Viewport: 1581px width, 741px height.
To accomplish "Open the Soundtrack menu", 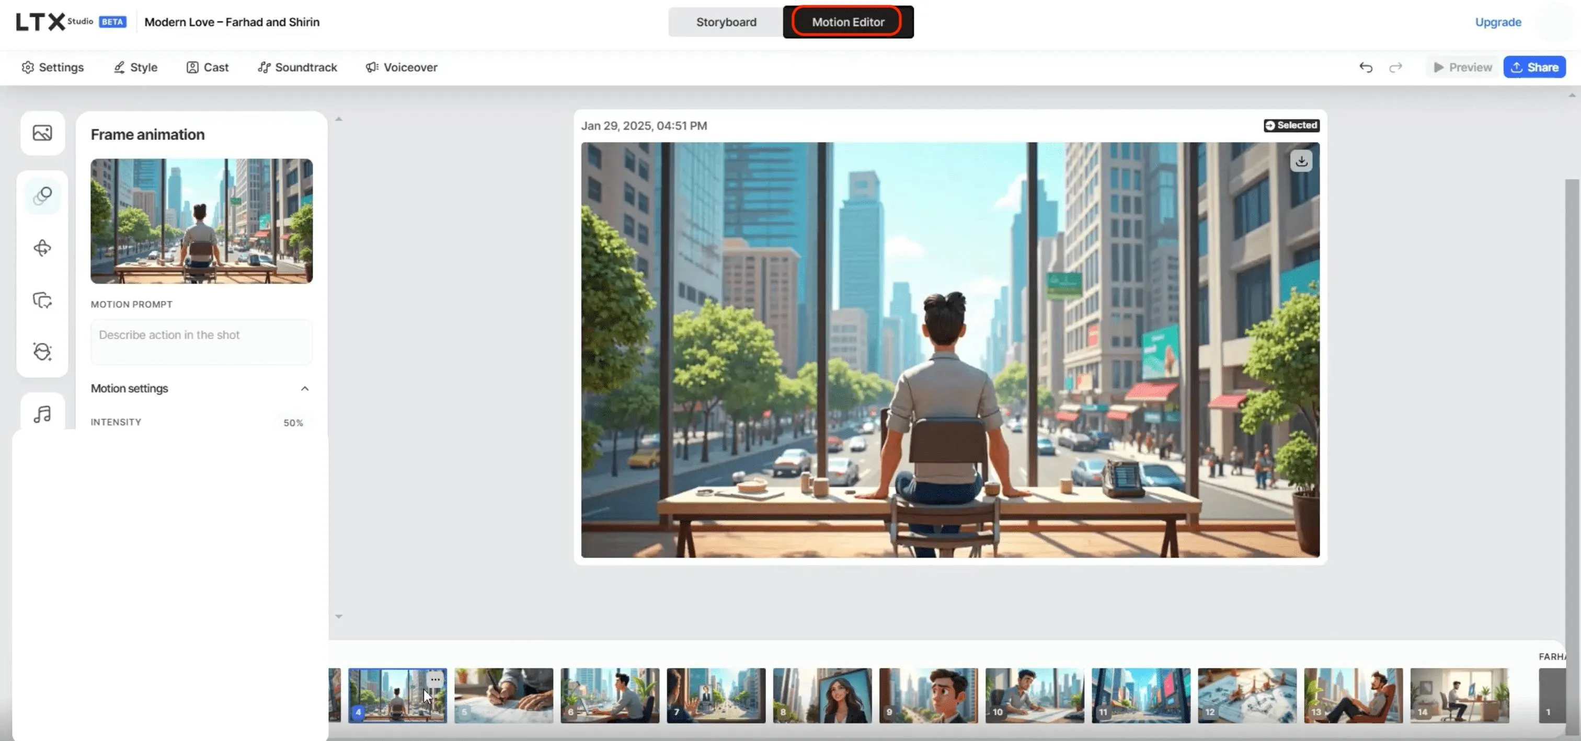I will pyautogui.click(x=297, y=67).
